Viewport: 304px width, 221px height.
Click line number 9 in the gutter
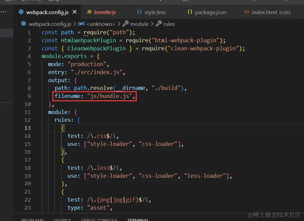coord(29,96)
